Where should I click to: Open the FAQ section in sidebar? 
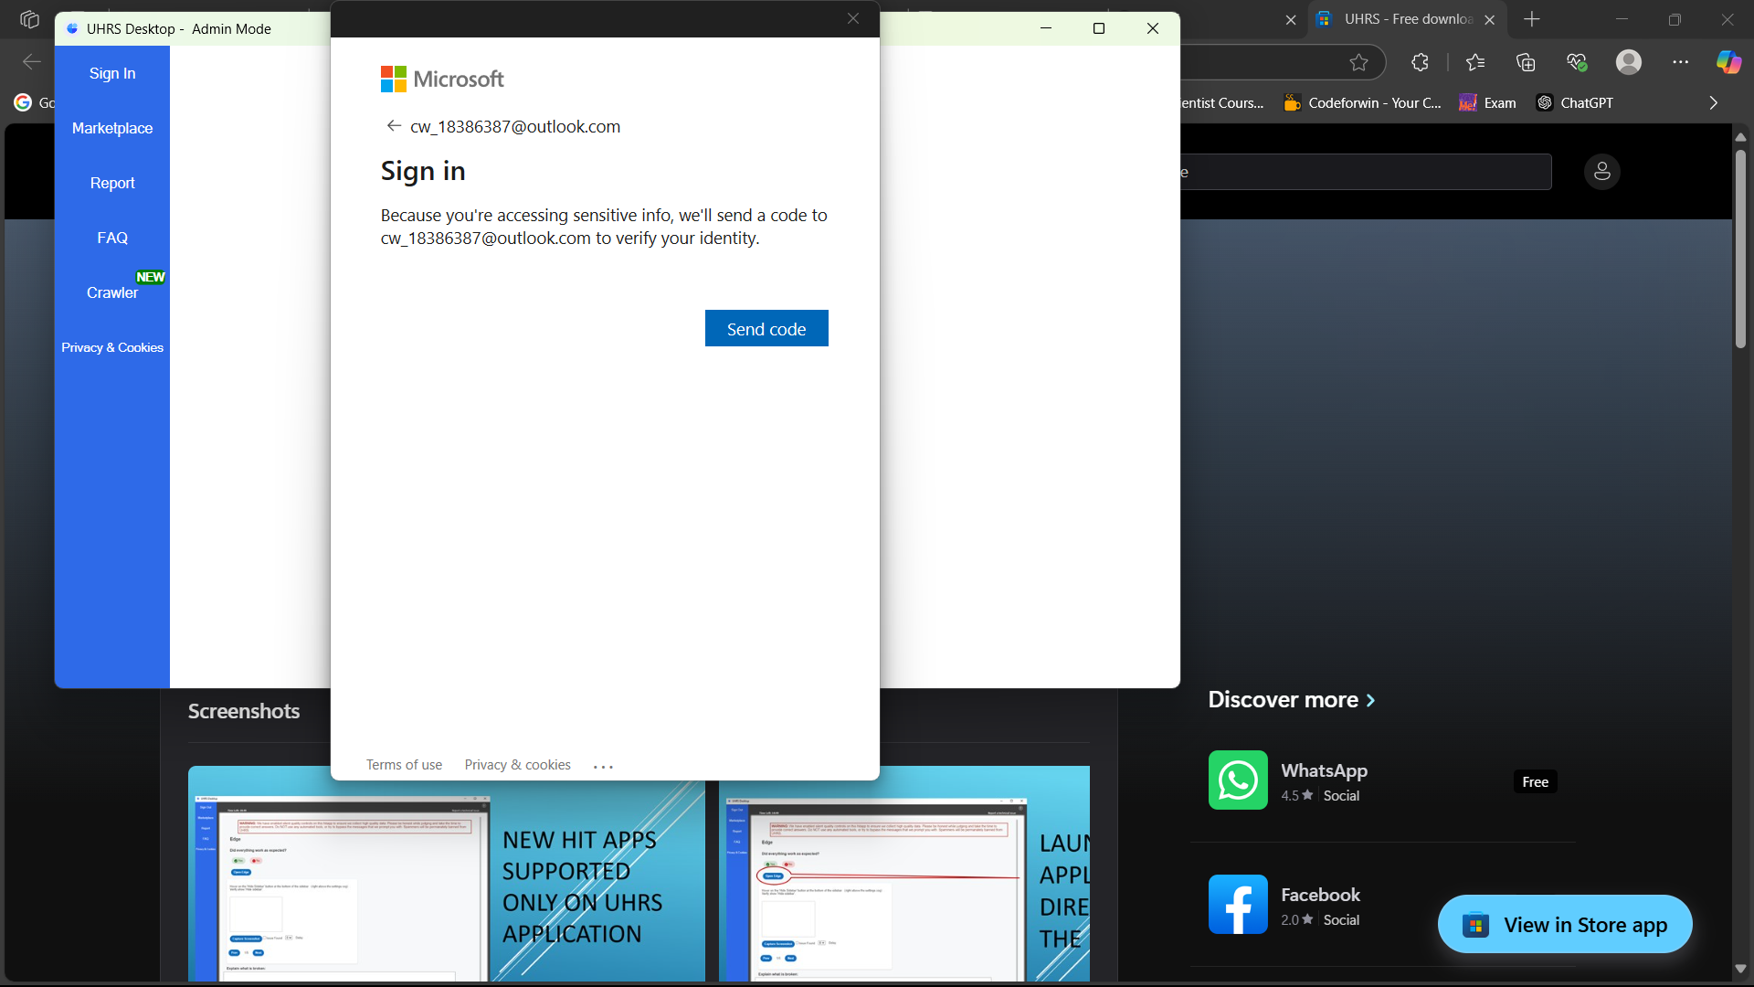[x=112, y=238]
